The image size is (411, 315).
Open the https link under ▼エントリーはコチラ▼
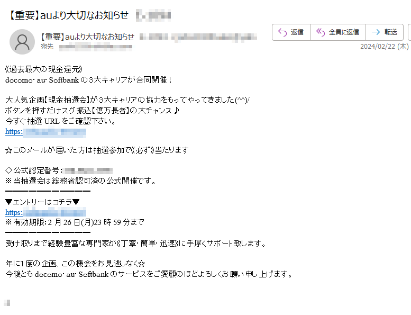(x=45, y=212)
